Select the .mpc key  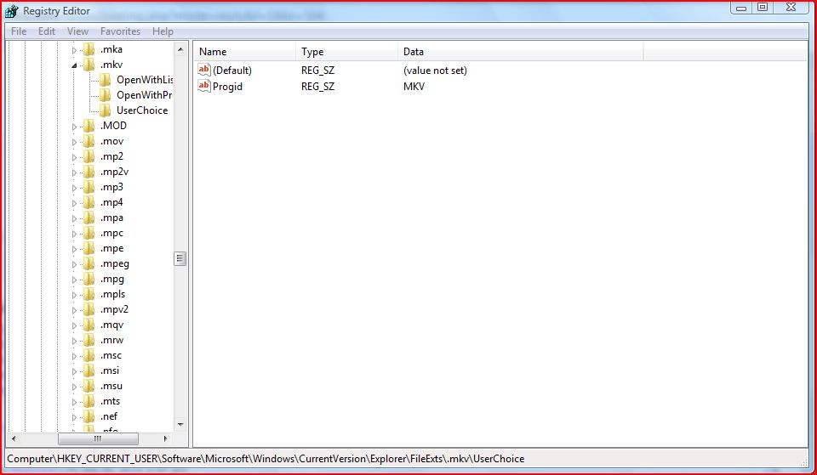(x=111, y=233)
